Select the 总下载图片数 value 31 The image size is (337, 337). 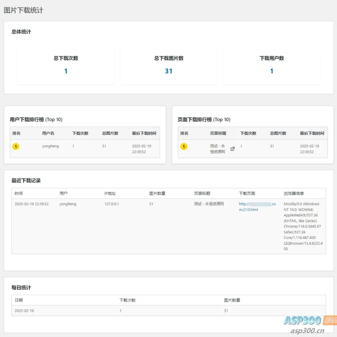169,71
